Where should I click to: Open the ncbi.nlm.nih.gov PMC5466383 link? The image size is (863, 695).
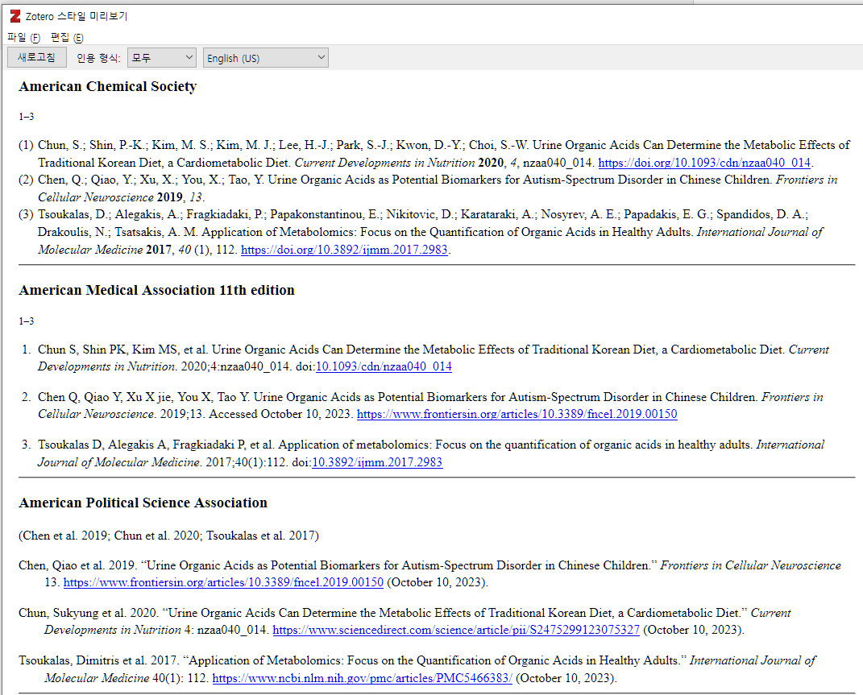pos(362,678)
